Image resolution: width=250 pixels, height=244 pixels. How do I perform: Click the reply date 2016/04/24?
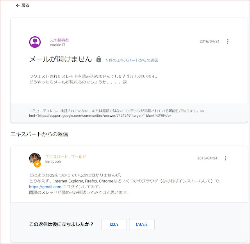pos(207,158)
